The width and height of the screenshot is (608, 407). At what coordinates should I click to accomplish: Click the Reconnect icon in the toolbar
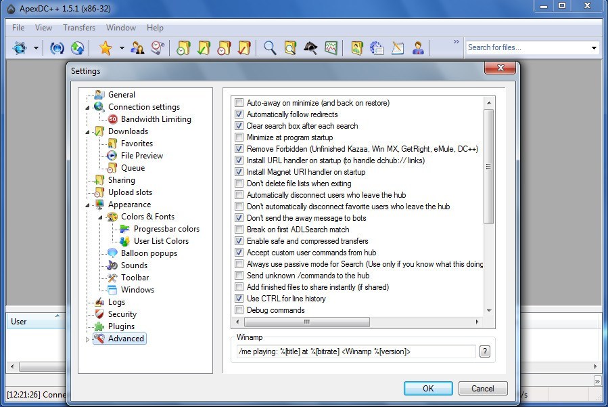(57, 47)
